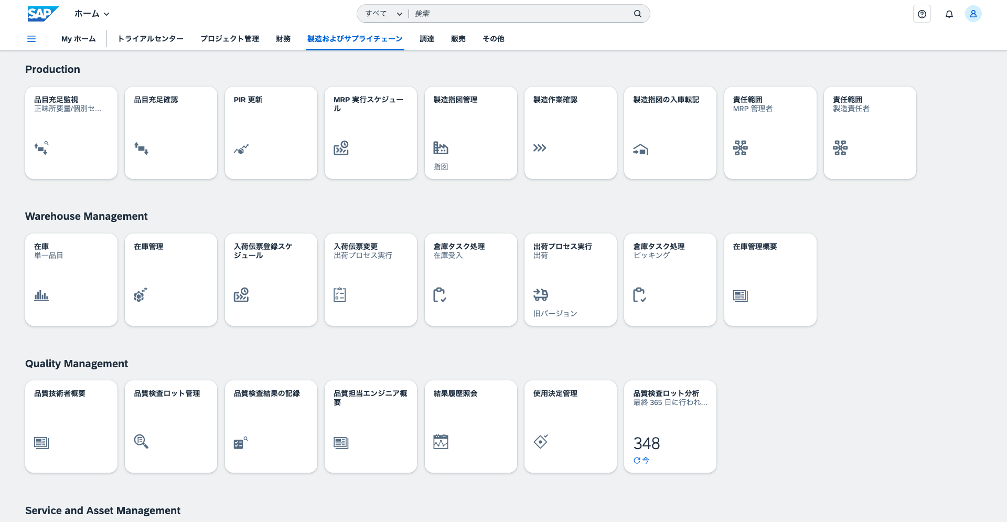Refresh the 品質検査ロット分析 tile
Image resolution: width=1007 pixels, height=522 pixels.
click(637, 461)
